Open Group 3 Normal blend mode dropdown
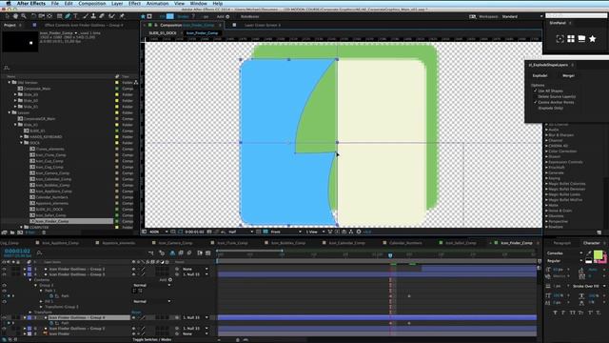The height and width of the screenshot is (343, 609). click(x=152, y=285)
